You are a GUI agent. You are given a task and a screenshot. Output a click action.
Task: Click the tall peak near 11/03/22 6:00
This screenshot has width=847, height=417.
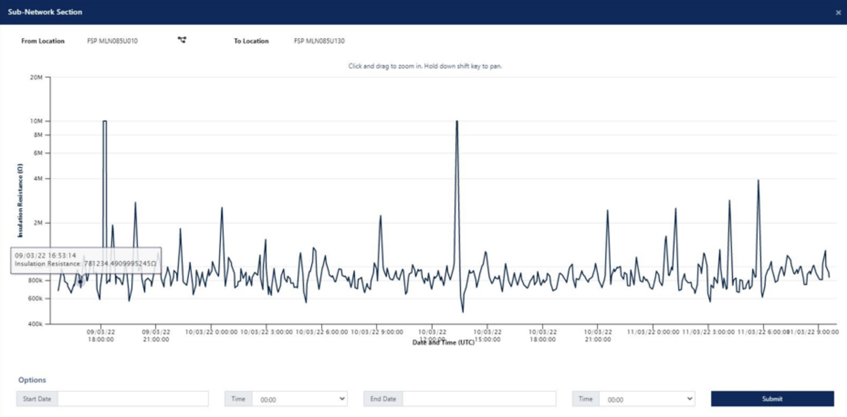(x=758, y=181)
